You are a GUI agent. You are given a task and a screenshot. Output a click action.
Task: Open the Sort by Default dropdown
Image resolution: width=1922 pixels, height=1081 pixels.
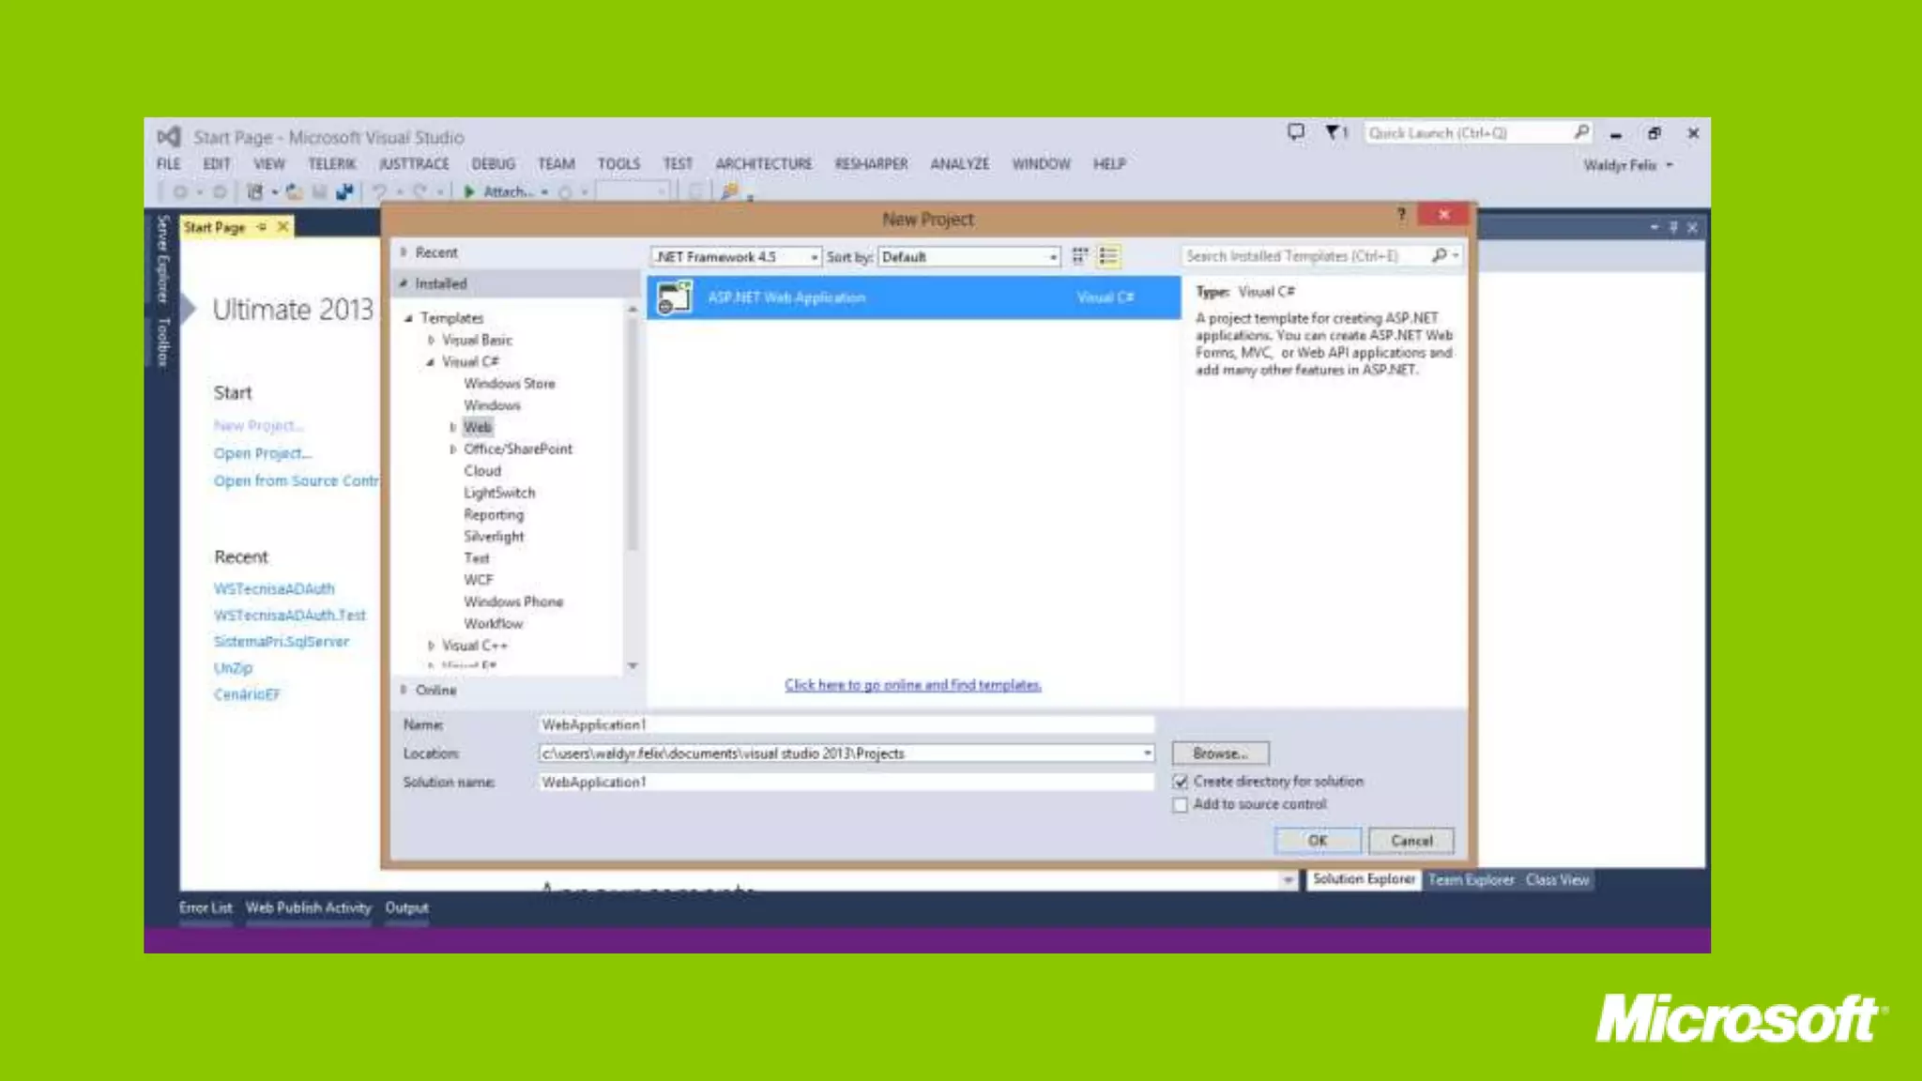click(x=969, y=257)
